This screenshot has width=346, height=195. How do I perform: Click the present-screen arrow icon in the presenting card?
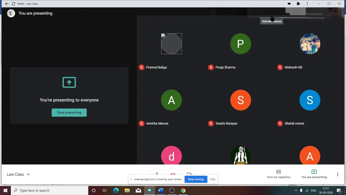click(x=69, y=82)
